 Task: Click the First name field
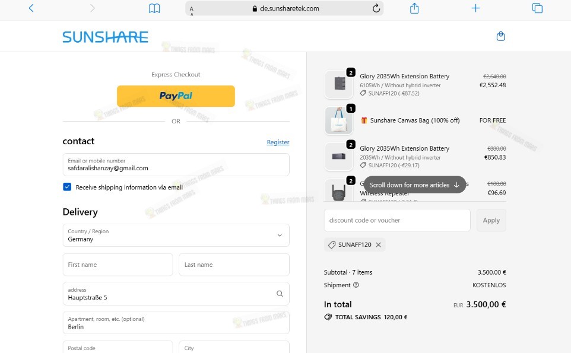point(118,265)
